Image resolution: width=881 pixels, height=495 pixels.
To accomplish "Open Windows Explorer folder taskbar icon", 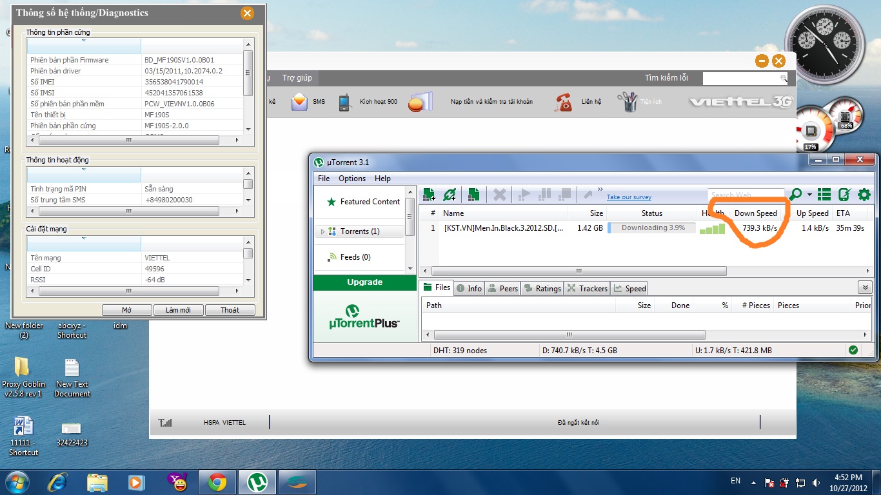I will 97,482.
